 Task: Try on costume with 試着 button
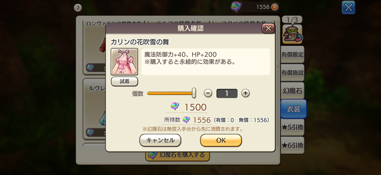(124, 81)
